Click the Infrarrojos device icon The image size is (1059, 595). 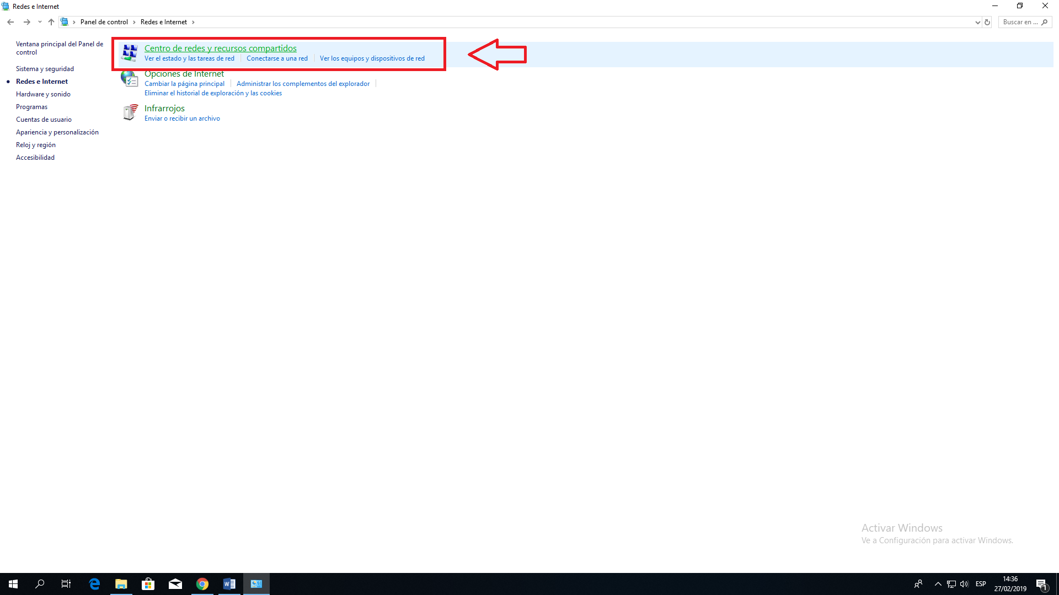(130, 112)
